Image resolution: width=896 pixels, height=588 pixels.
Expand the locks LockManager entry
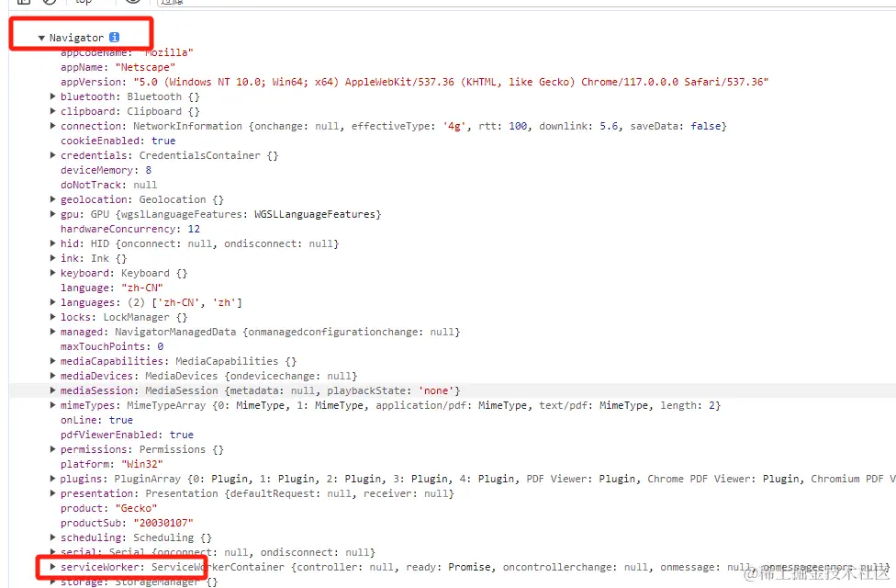click(x=52, y=317)
